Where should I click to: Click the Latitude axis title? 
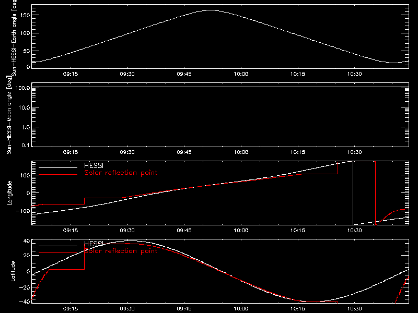click(13, 271)
